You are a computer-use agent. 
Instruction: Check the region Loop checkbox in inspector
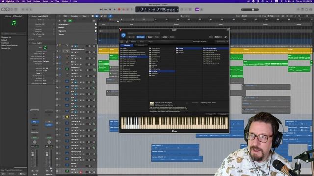(43, 22)
